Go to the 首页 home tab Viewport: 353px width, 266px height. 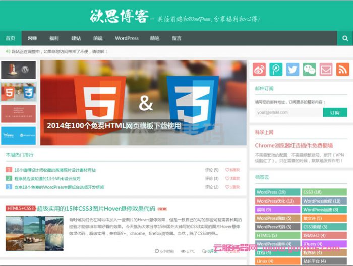[x=10, y=38]
